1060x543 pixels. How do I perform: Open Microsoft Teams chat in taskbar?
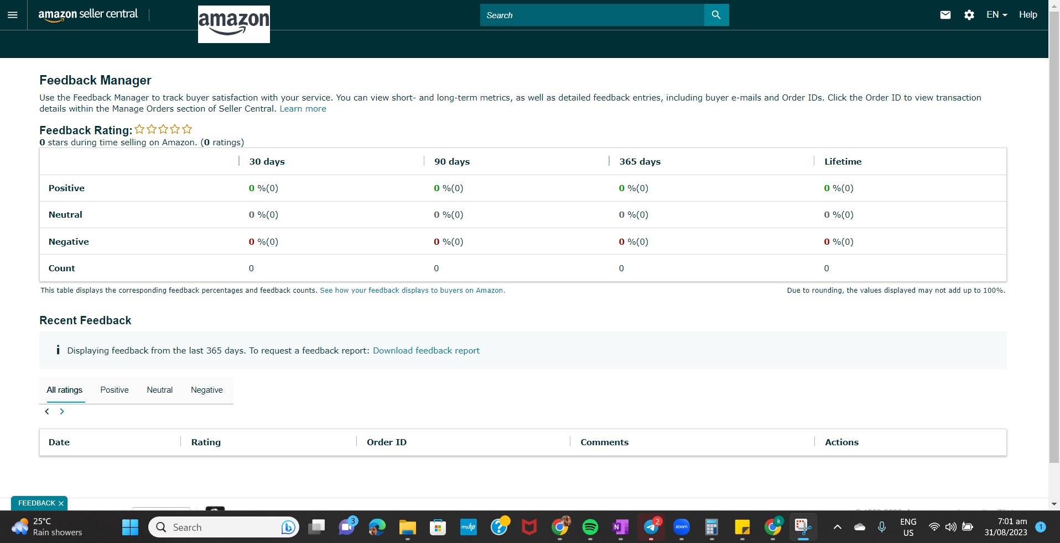pyautogui.click(x=347, y=528)
